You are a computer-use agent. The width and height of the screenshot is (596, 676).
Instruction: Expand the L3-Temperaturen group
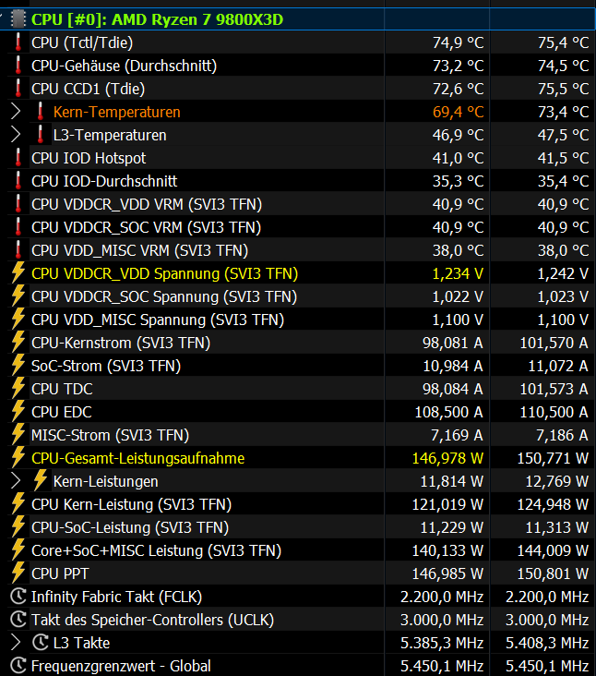[x=16, y=135]
